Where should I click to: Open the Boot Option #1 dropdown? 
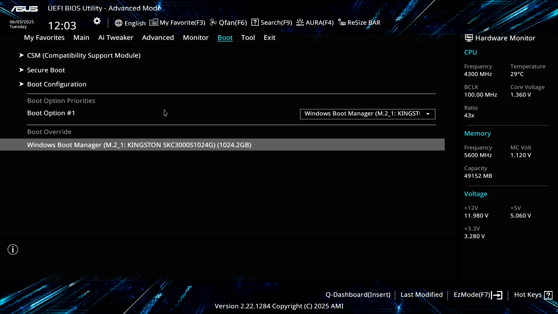pyautogui.click(x=367, y=114)
